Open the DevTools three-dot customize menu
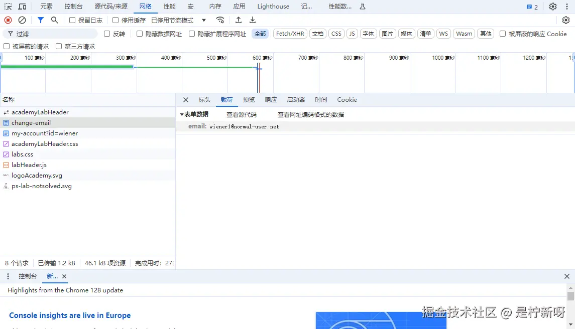 pos(567,7)
